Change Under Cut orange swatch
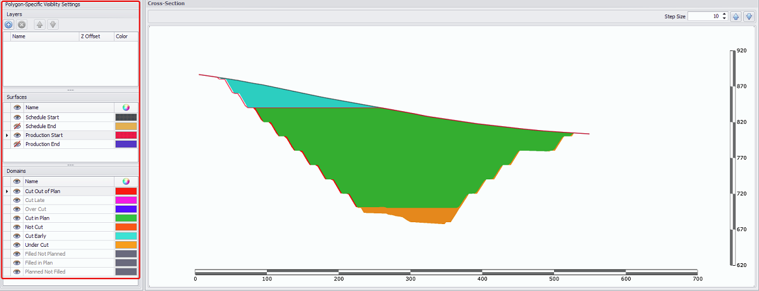Viewport: 759px width, 291px height. pyautogui.click(x=126, y=244)
